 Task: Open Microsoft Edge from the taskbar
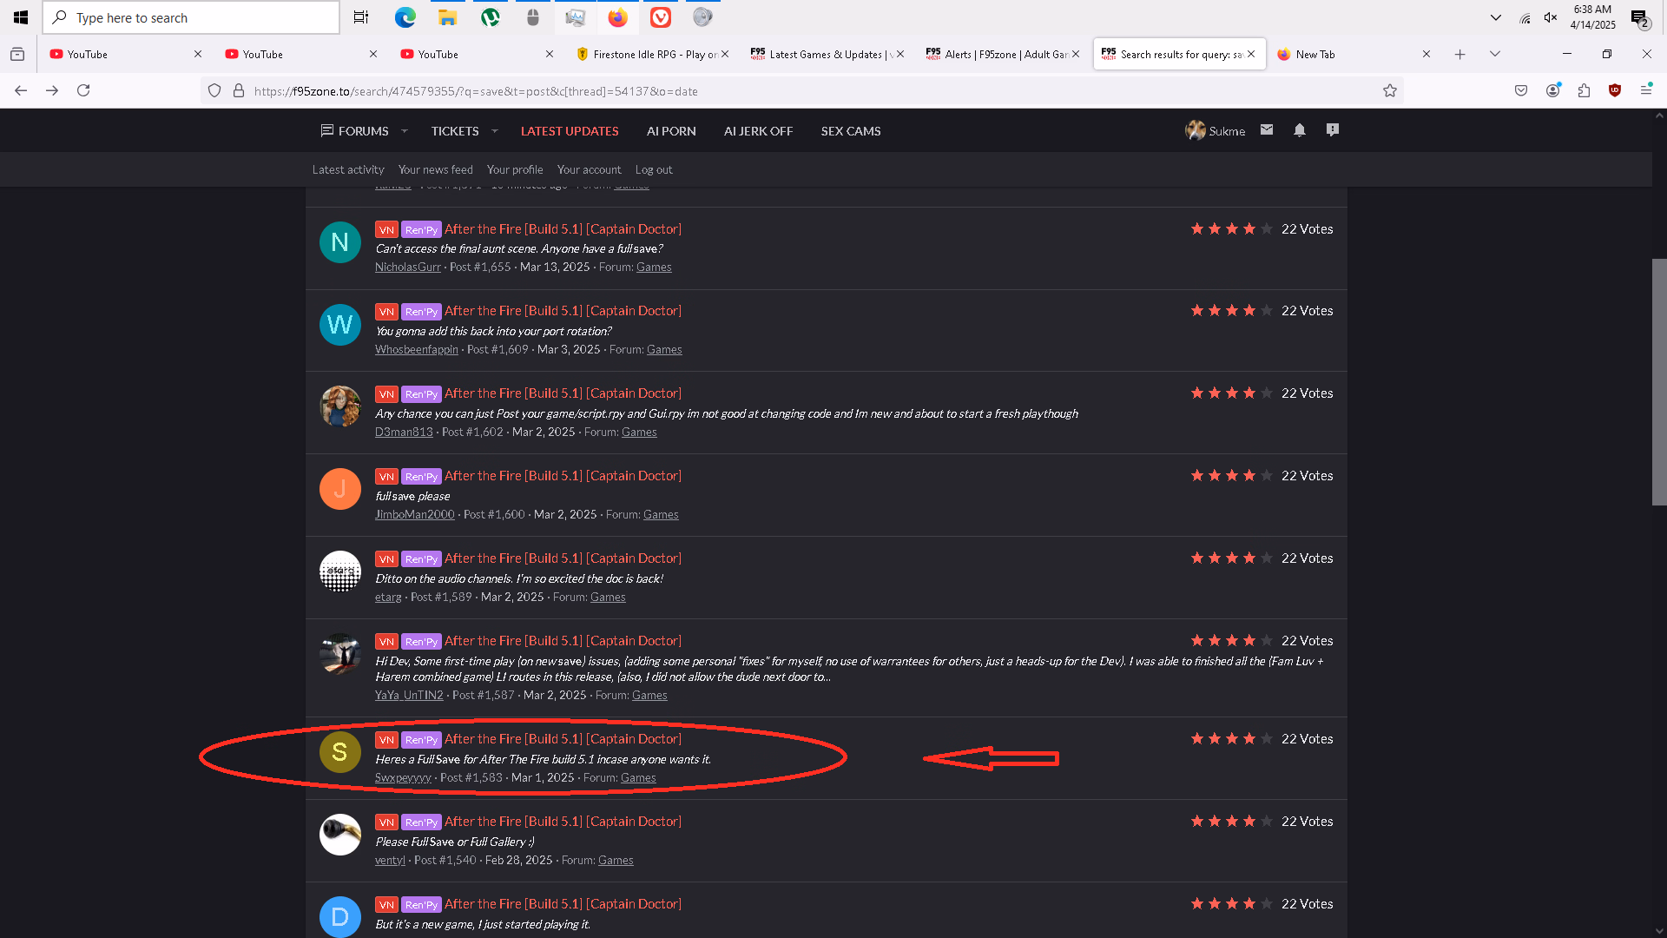click(405, 17)
